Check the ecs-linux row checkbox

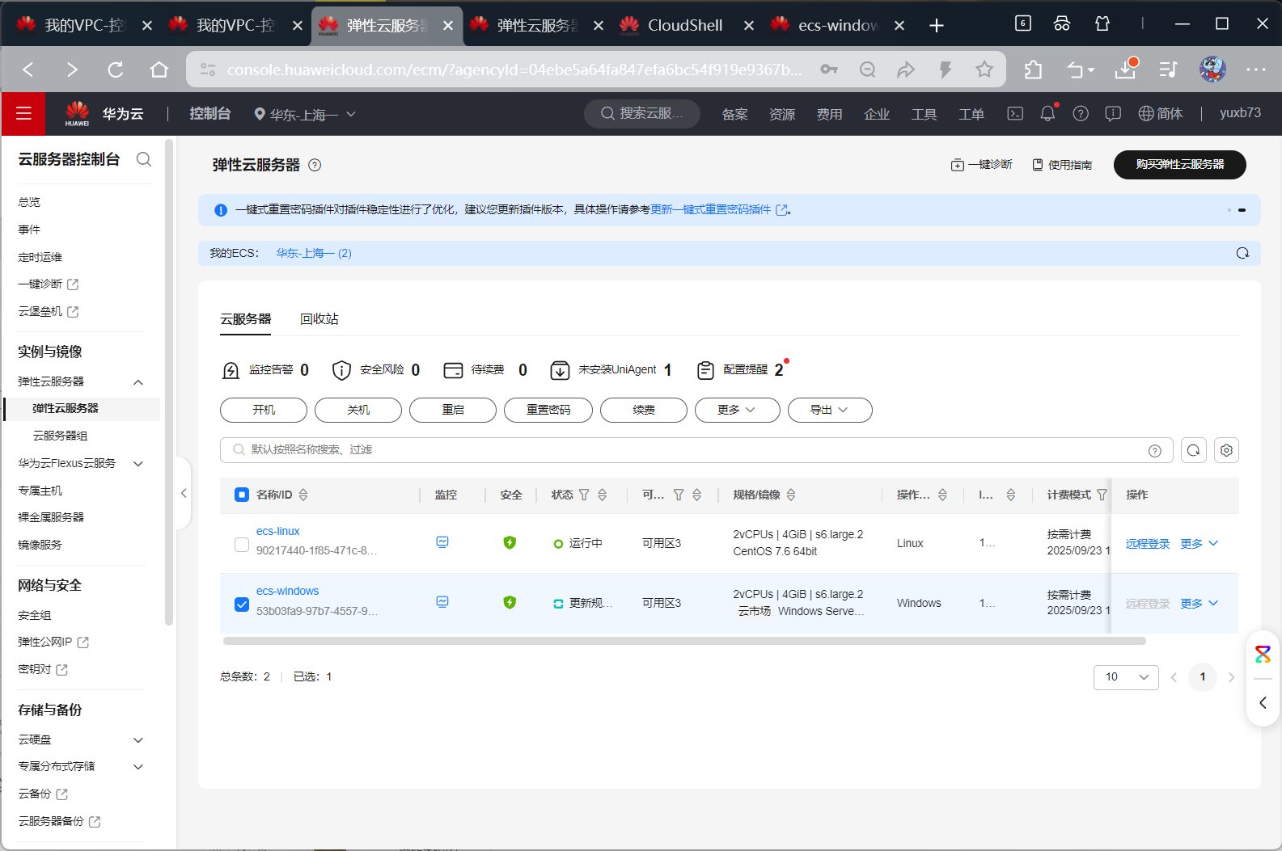[242, 545]
